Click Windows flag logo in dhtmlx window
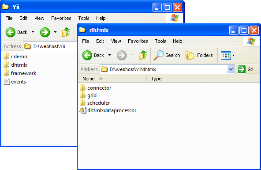261x170 pixels. click(x=251, y=41)
